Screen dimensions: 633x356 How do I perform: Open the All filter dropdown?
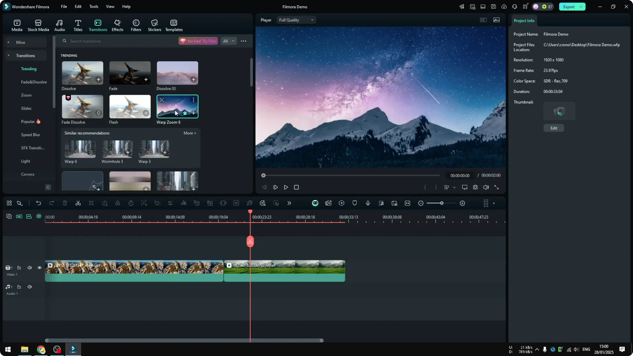[228, 41]
